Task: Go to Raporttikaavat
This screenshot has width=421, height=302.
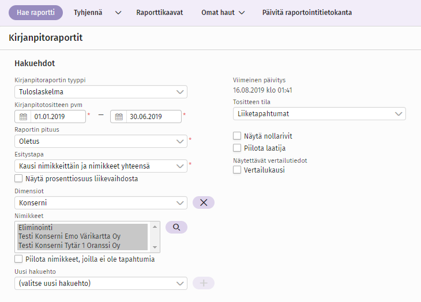Action: pos(160,13)
